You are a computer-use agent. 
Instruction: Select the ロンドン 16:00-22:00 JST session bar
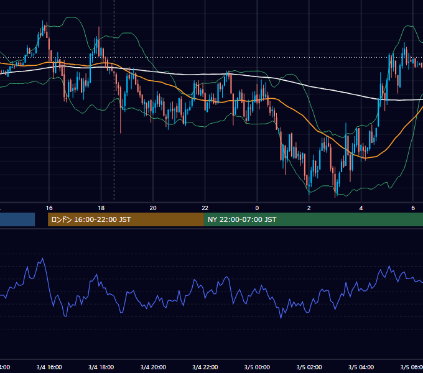point(126,219)
